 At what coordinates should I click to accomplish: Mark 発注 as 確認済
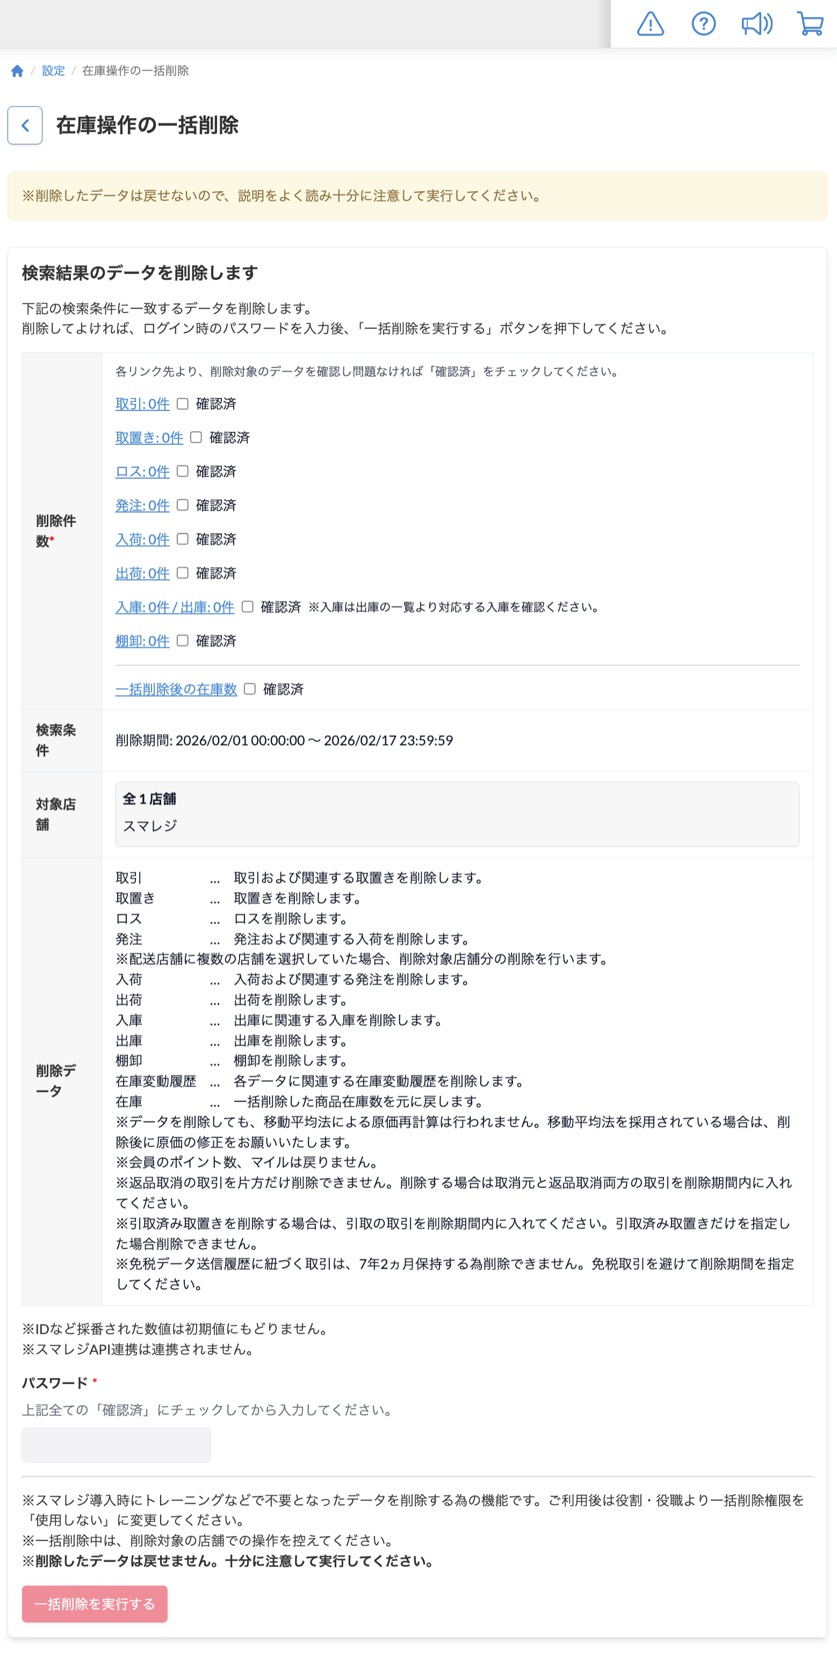tap(183, 505)
